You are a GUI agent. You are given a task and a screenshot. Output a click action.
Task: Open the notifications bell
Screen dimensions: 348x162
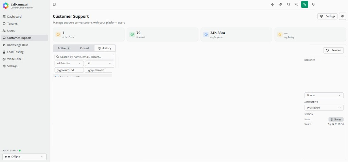click(313, 4)
